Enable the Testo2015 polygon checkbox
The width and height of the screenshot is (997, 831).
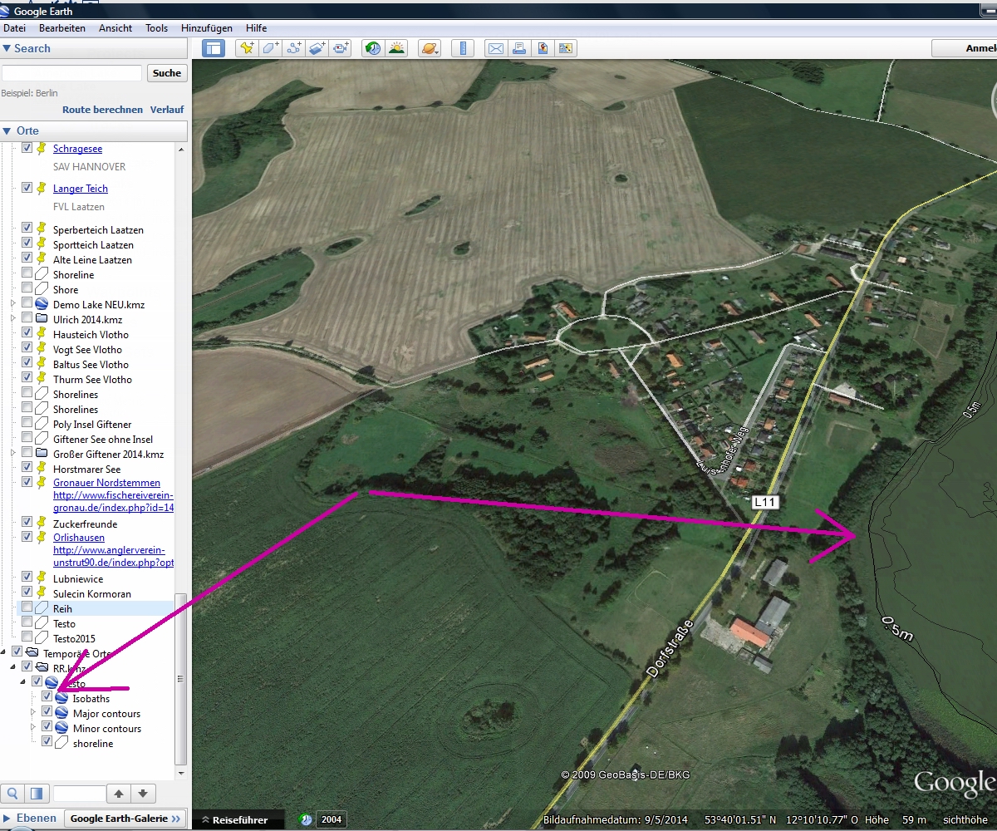pos(27,638)
